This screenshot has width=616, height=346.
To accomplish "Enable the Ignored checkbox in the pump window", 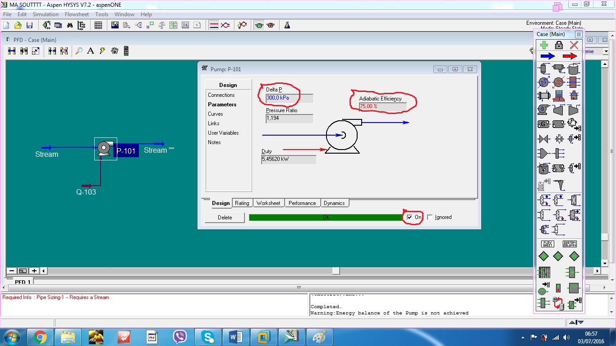I will coord(430,217).
